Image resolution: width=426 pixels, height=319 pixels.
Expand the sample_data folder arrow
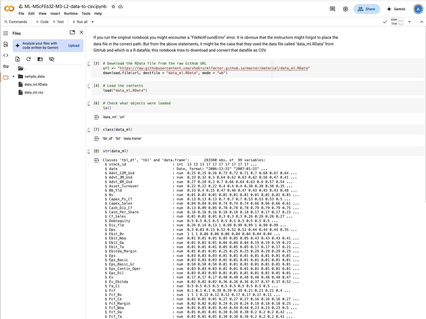point(14,76)
